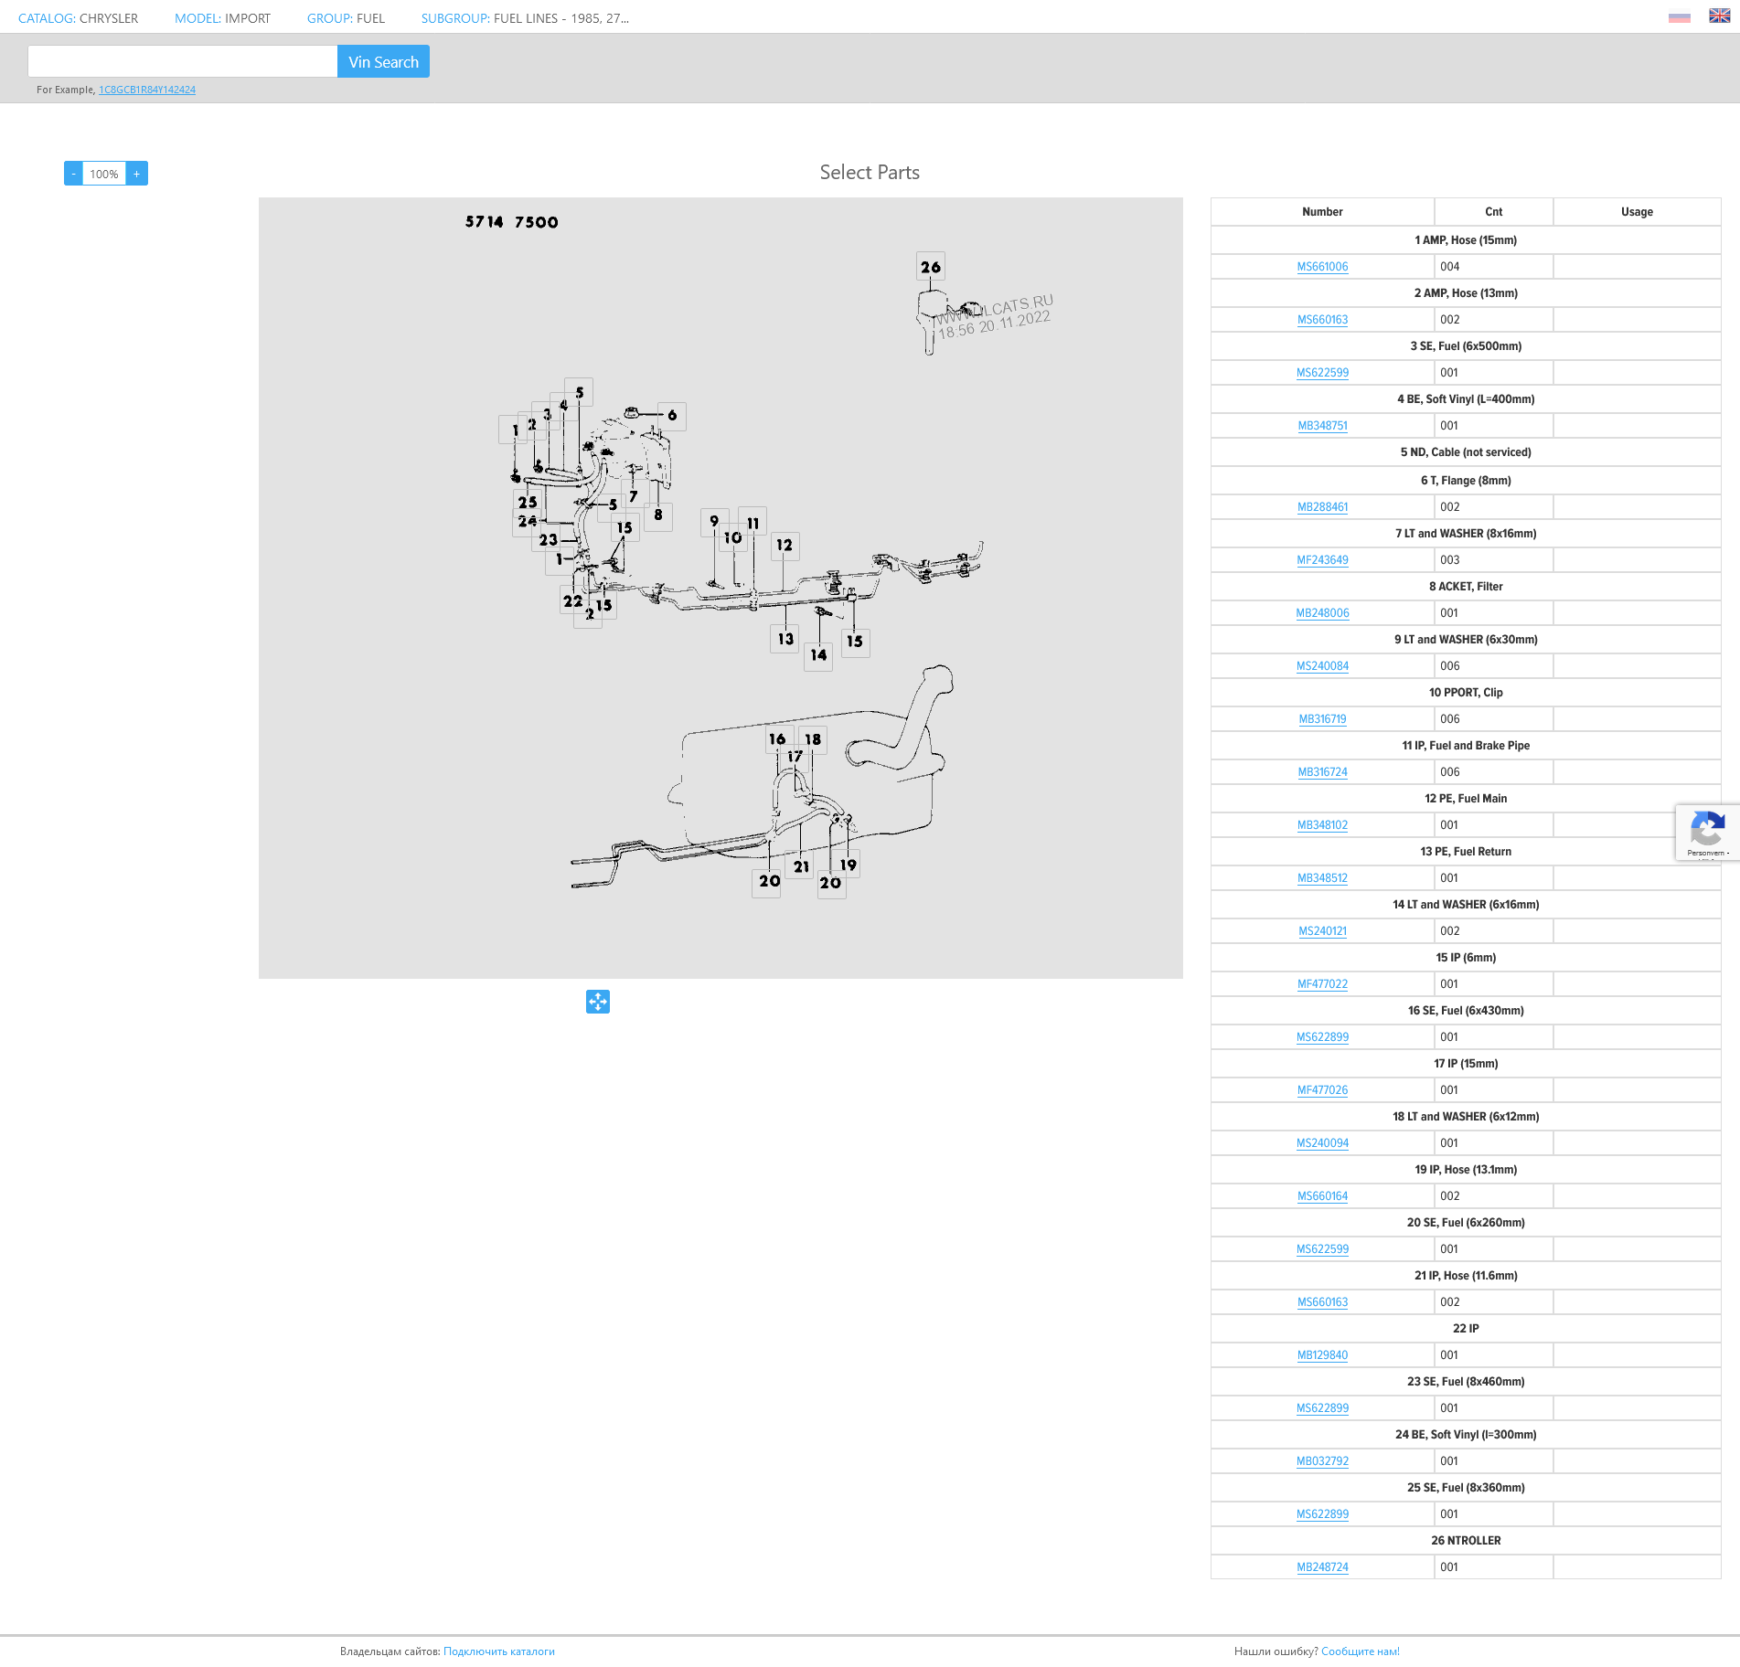This screenshot has width=1740, height=1667.
Task: Open the example VIN 1C8GCB1R84Y142424 link
Action: coord(147,90)
